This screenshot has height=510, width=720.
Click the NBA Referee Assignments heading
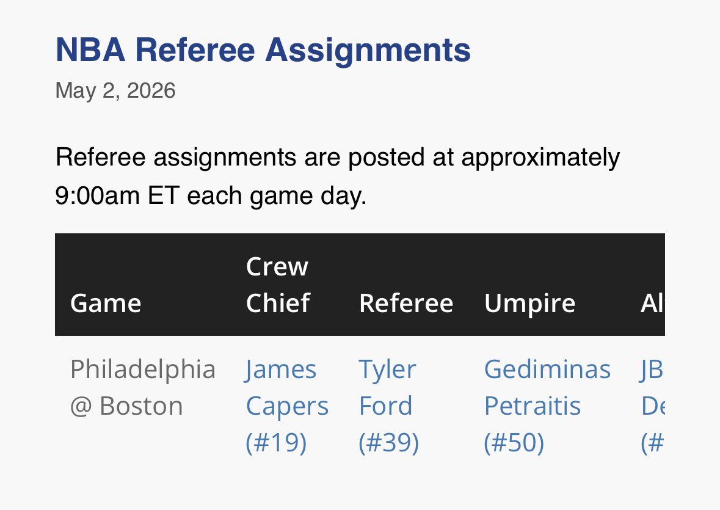click(x=263, y=49)
